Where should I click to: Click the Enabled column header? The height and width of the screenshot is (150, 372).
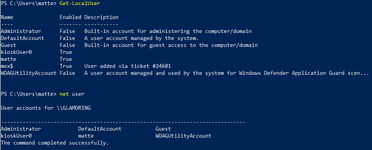(70, 17)
